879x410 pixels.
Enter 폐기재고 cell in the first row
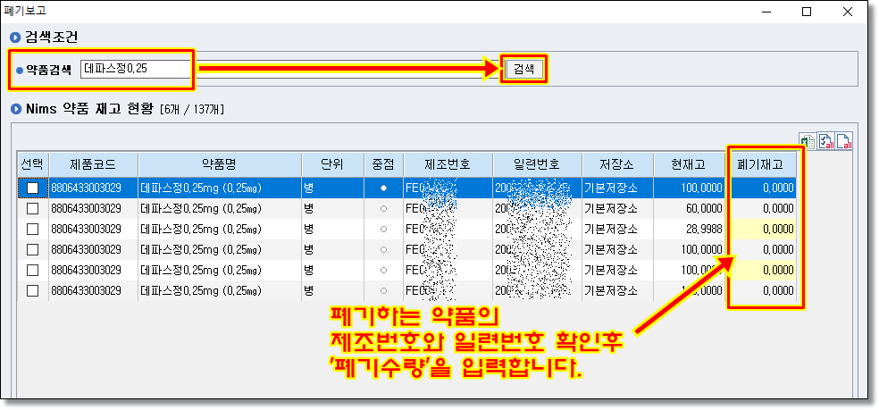(x=764, y=188)
